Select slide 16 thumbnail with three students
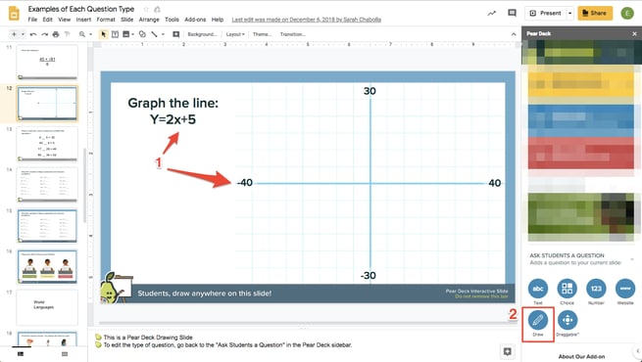Viewport: 642px width, 362px height. click(47, 266)
